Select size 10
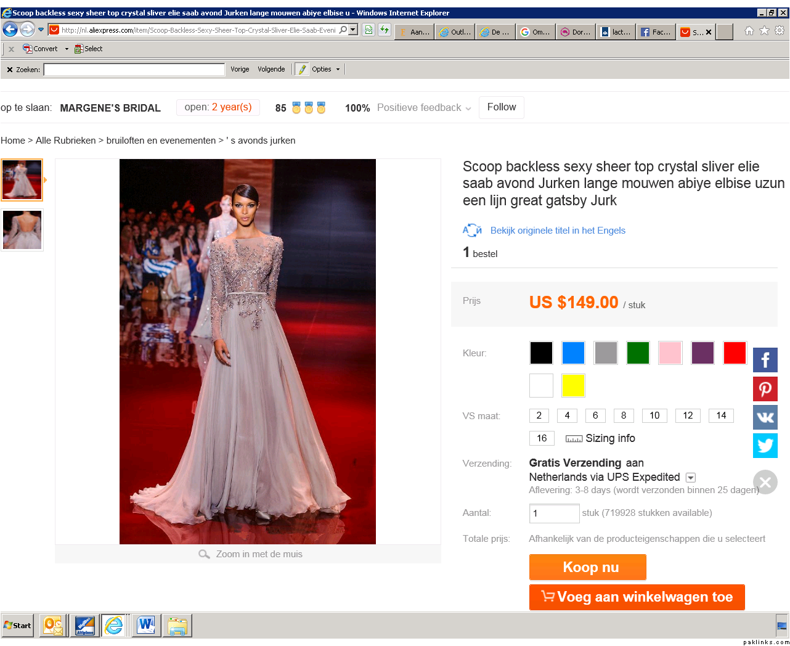The width and height of the screenshot is (790, 646). click(654, 415)
